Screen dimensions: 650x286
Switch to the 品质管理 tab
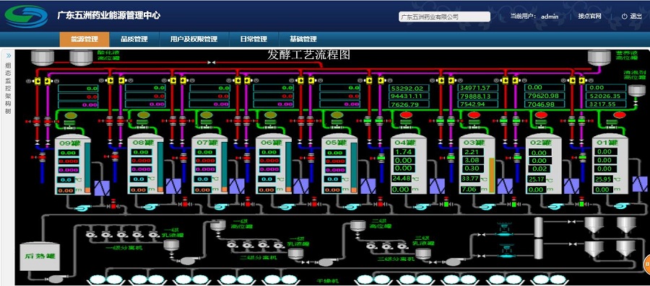[x=134, y=40]
